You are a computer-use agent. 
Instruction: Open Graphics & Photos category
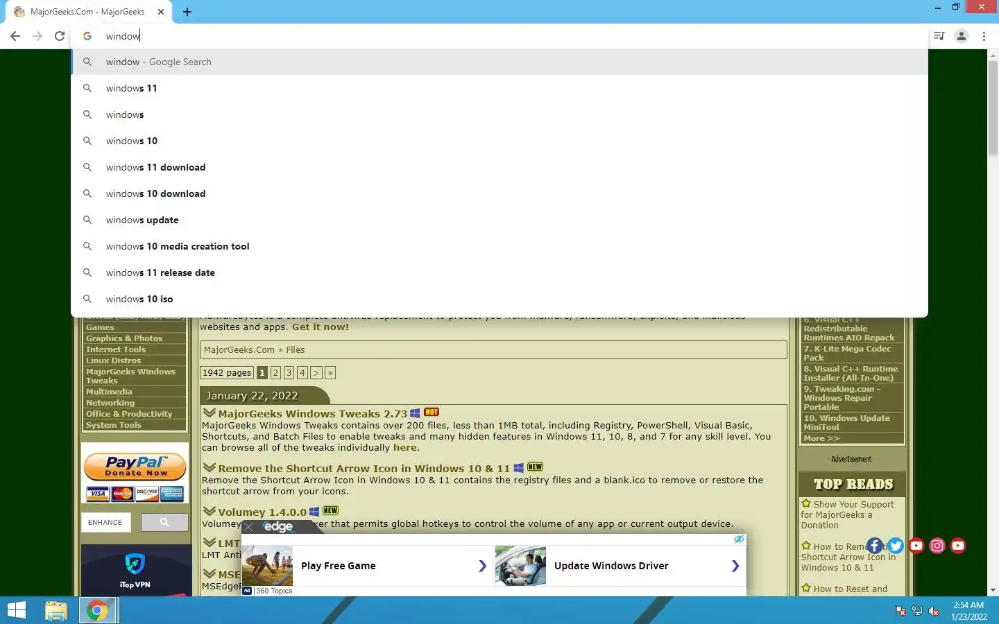(x=124, y=338)
